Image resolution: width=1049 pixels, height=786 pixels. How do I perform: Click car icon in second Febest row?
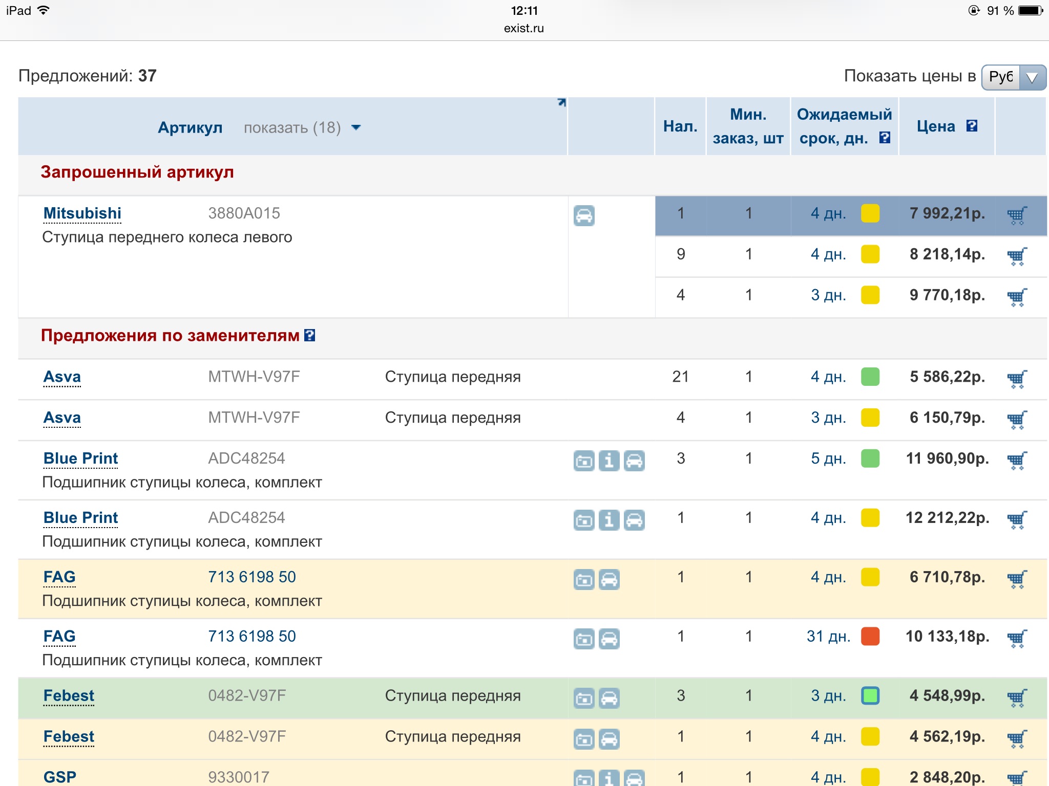pos(609,739)
